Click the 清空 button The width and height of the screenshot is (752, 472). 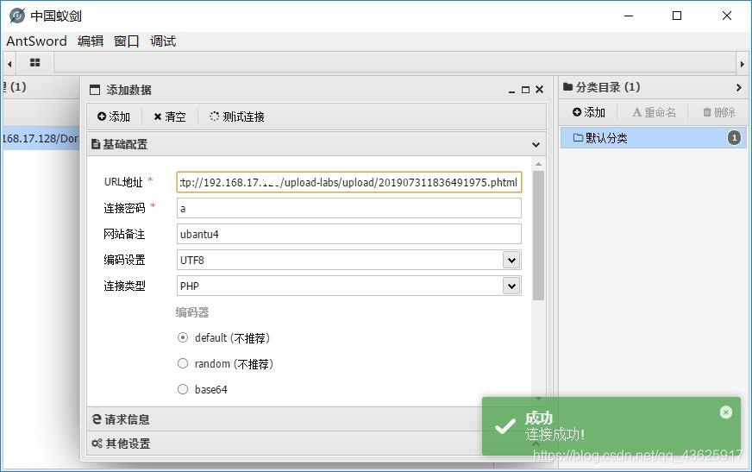tap(170, 116)
